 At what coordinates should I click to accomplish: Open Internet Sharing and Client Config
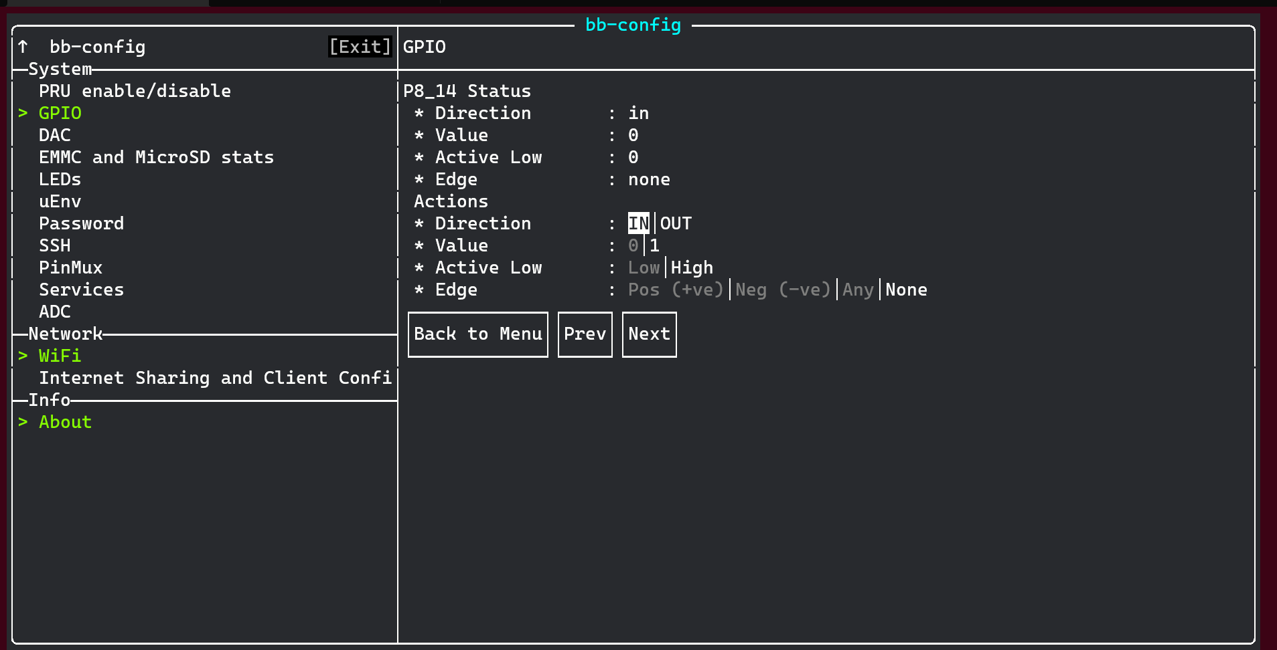(216, 378)
